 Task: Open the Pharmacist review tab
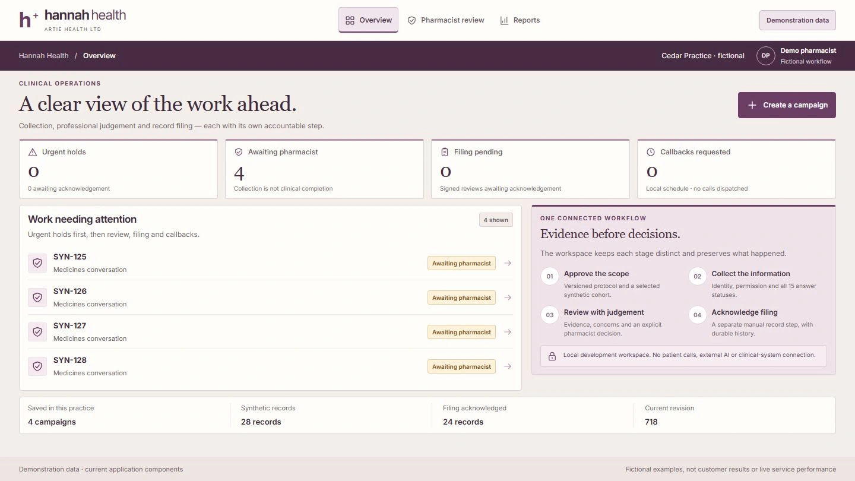tap(446, 20)
